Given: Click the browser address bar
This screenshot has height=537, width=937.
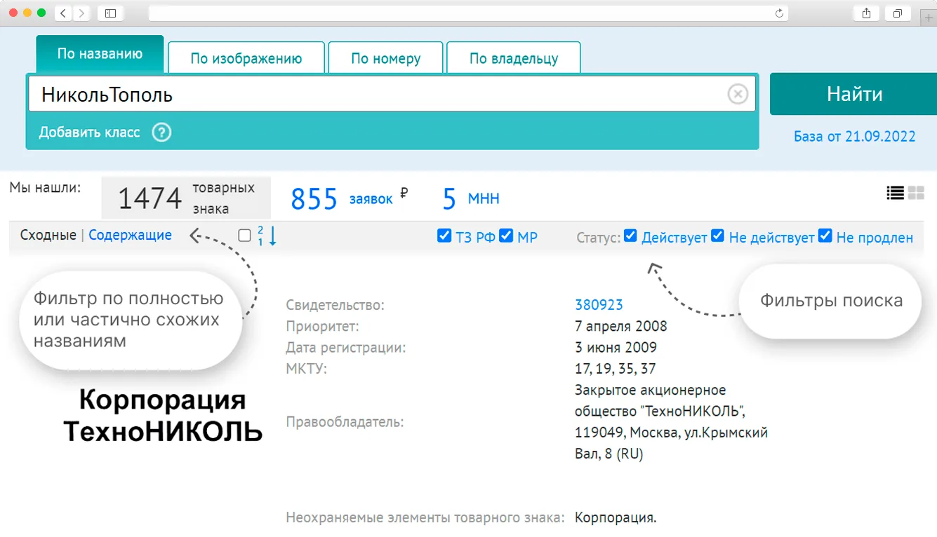Looking at the screenshot, I should click(468, 13).
